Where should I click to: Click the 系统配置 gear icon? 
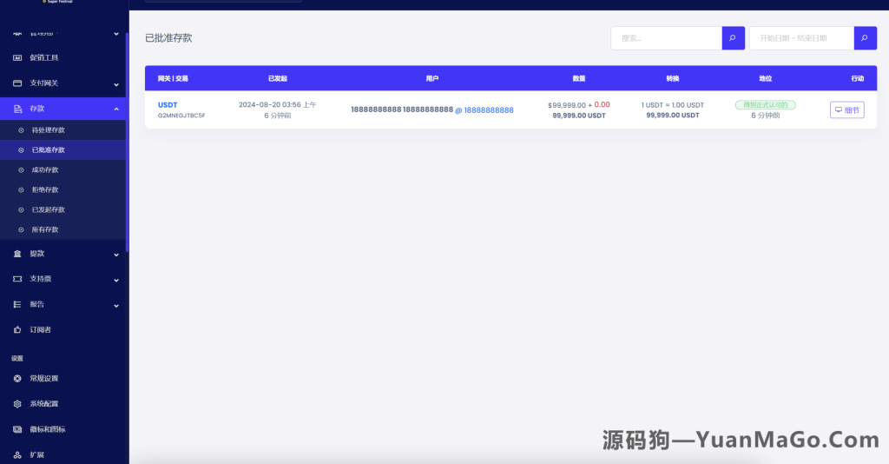17,404
